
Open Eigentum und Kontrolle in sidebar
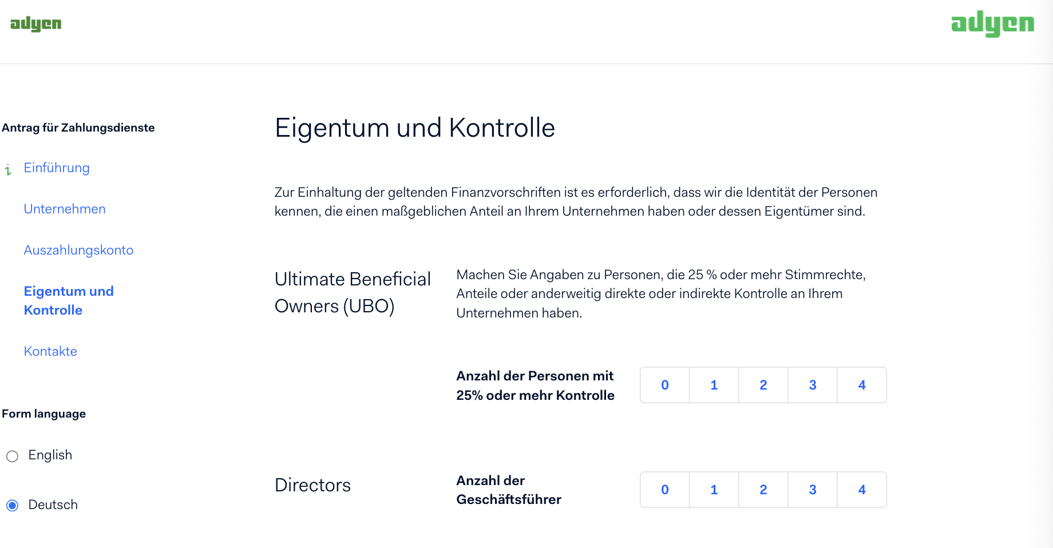point(69,300)
